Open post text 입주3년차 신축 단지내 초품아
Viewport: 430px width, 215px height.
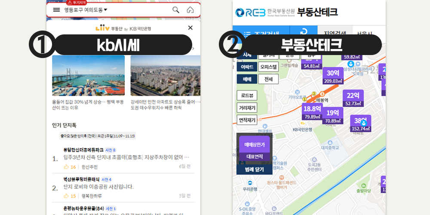pos(126,158)
